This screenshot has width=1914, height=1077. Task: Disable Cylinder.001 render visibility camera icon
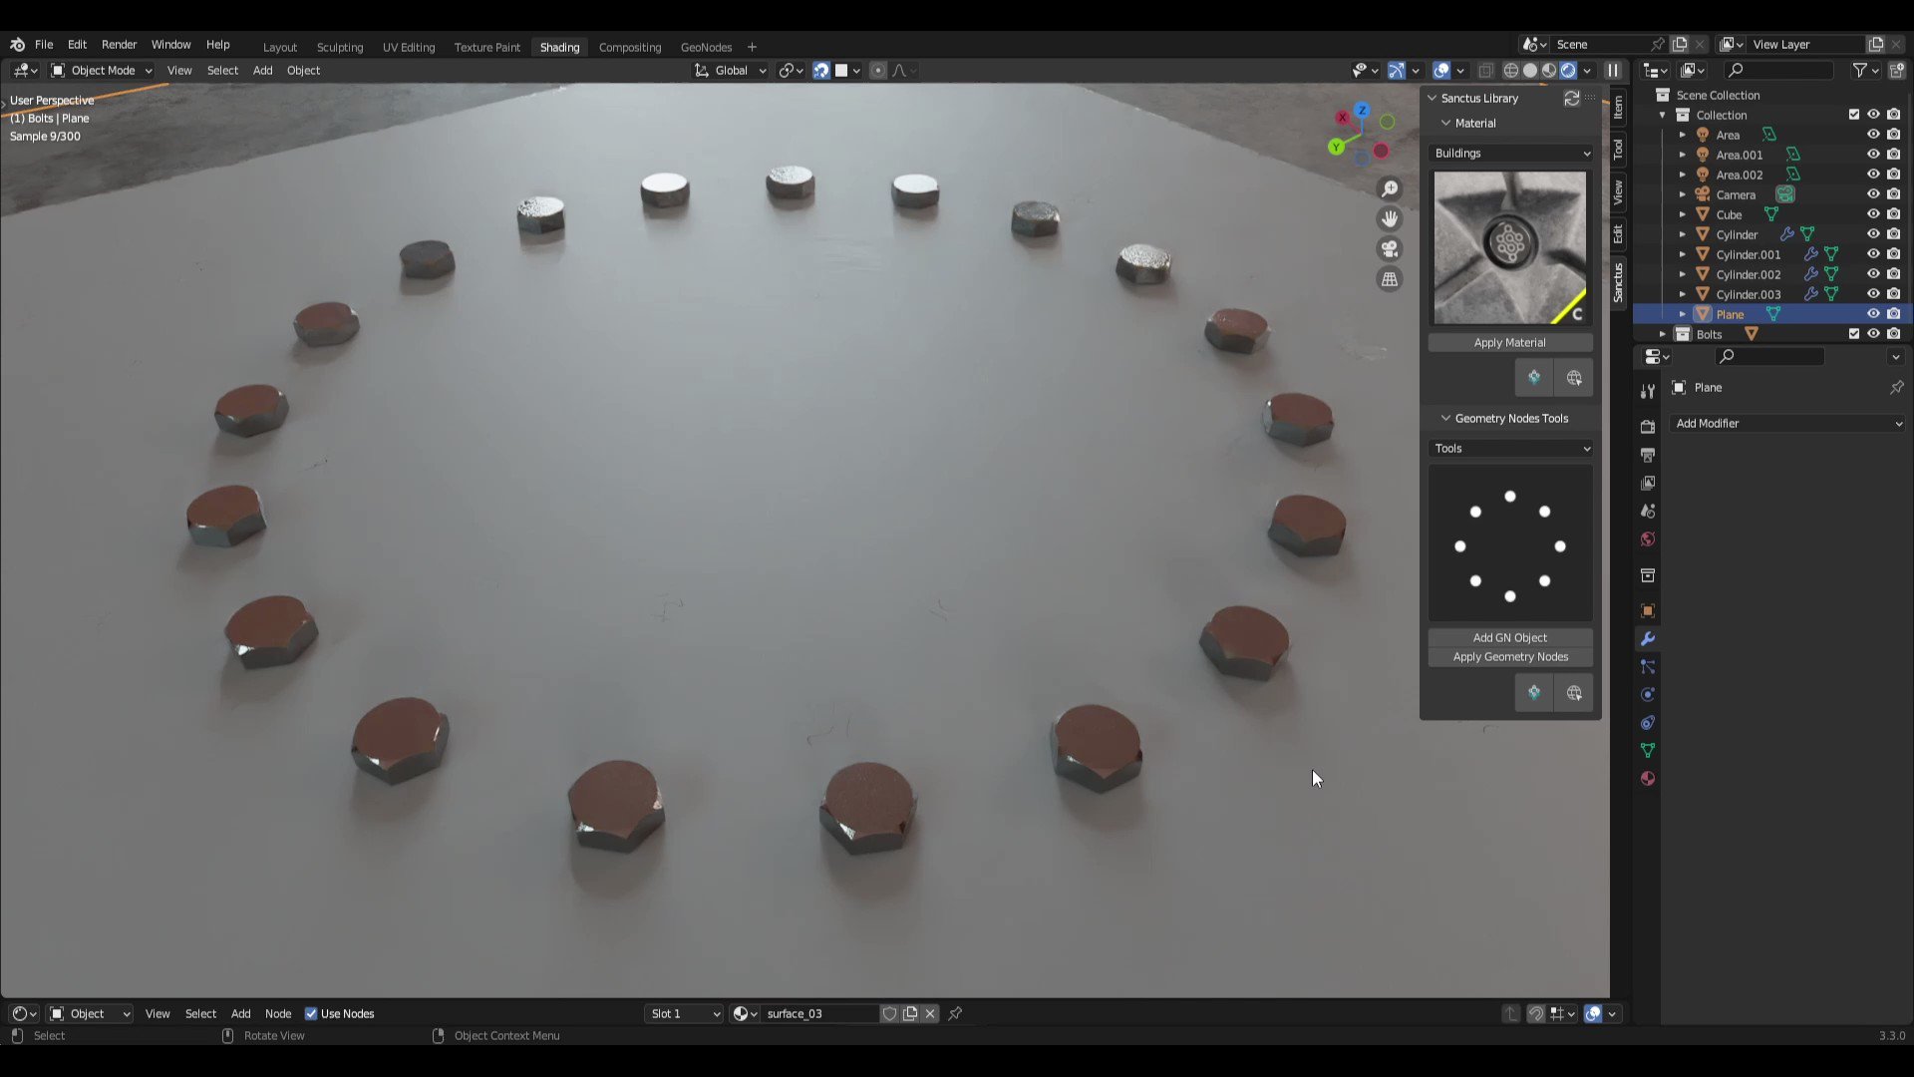point(1893,253)
